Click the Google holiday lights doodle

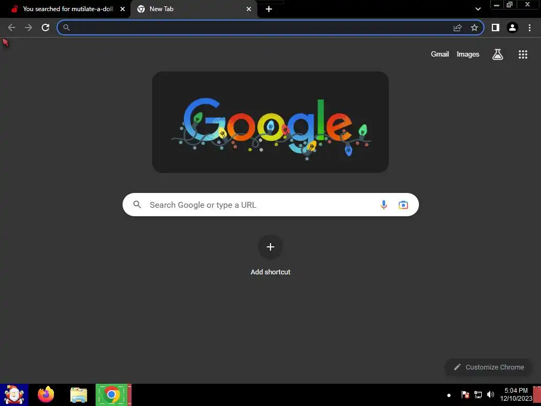[270, 122]
